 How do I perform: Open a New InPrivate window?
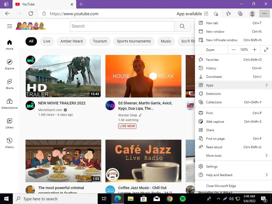233,40
